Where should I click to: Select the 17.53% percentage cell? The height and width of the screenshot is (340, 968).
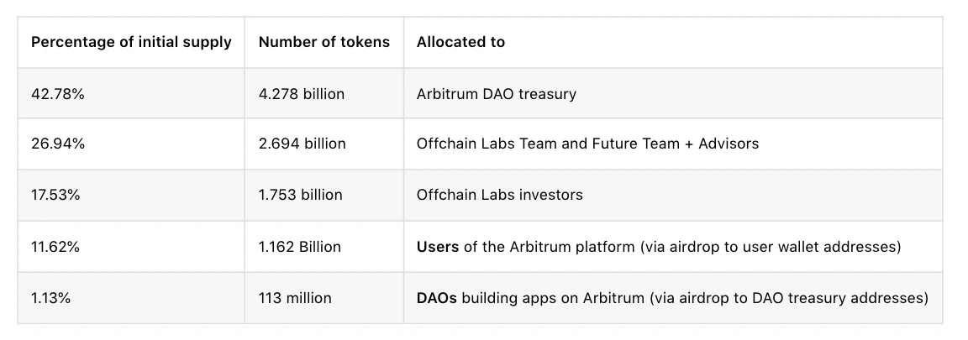click(x=131, y=195)
